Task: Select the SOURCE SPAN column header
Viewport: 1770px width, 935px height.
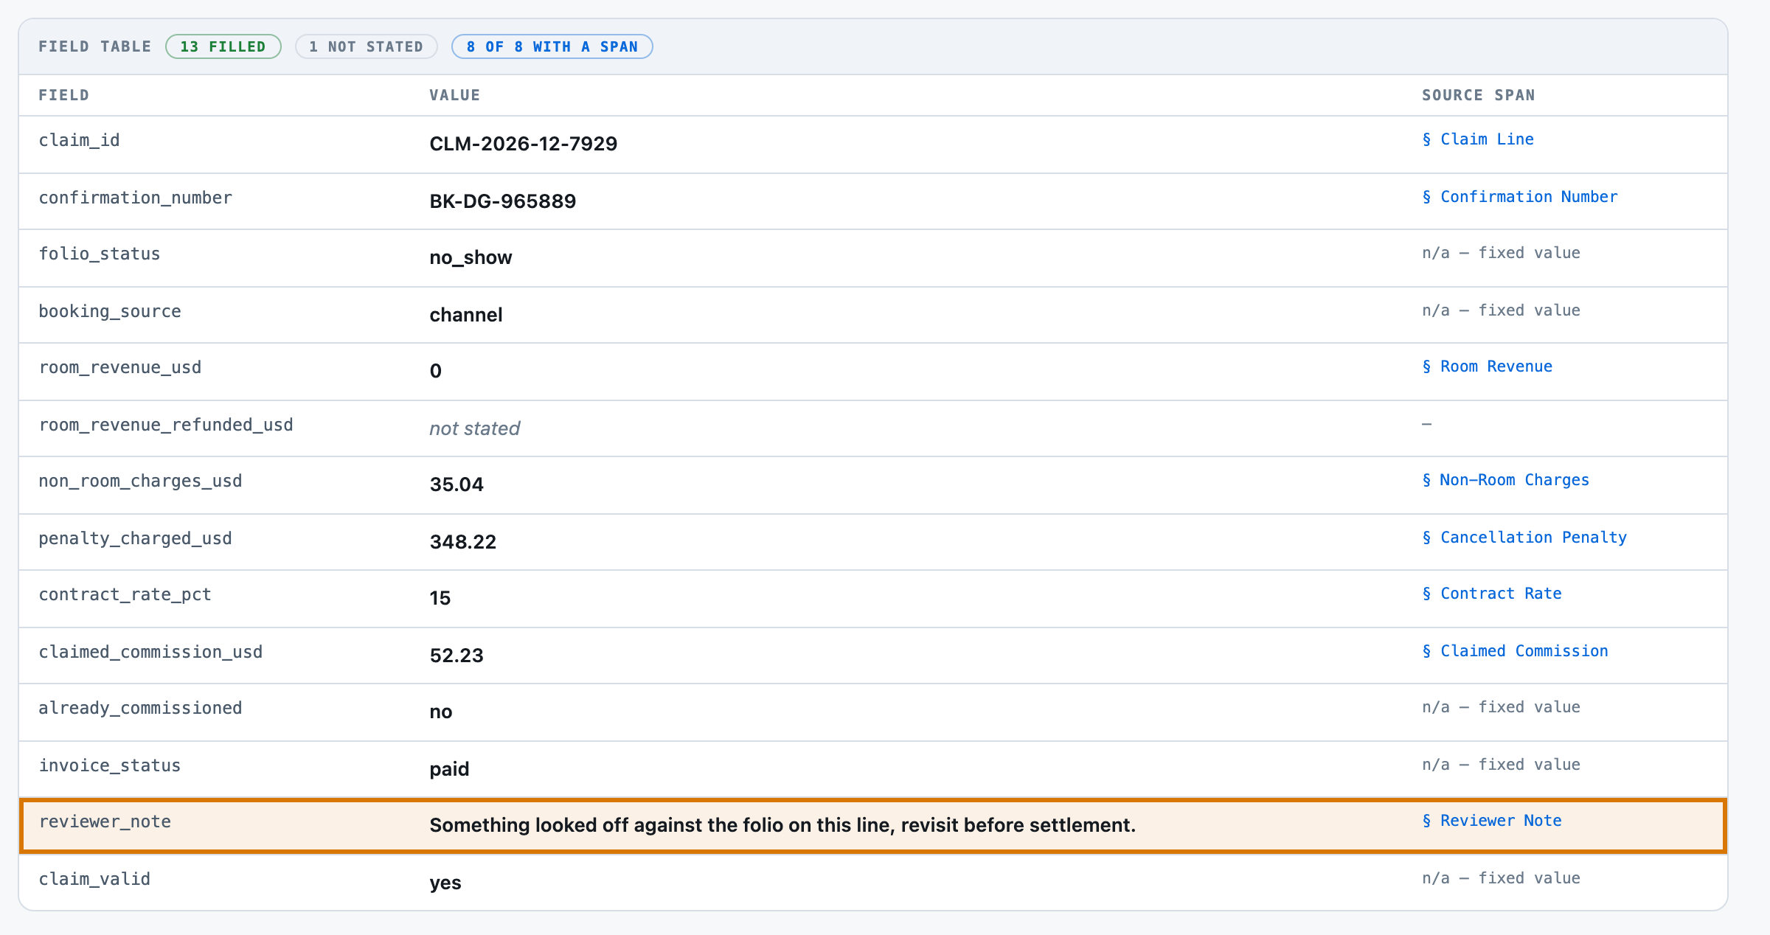Action: (x=1478, y=95)
